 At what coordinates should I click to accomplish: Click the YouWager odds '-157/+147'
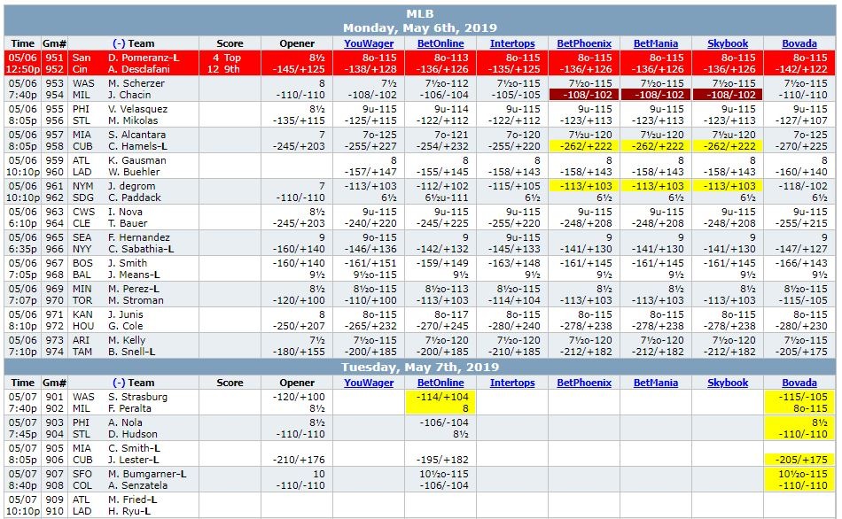point(370,173)
